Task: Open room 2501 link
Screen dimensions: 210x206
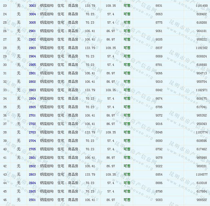Action: coord(32,200)
